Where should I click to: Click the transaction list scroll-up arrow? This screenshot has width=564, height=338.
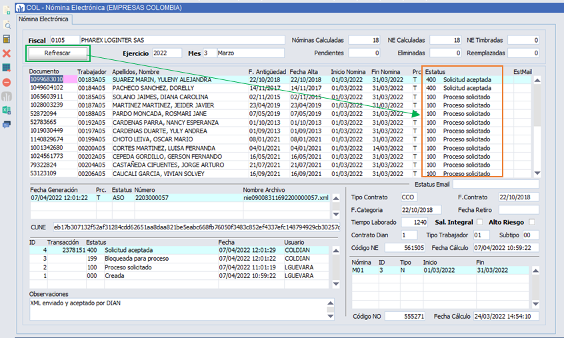(335, 250)
